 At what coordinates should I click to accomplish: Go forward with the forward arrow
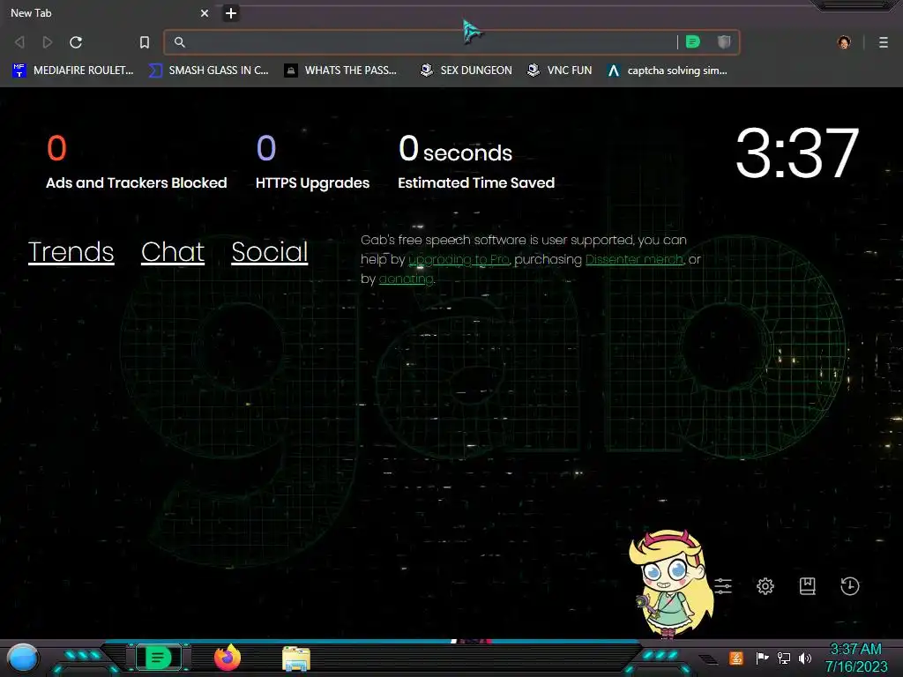(x=48, y=42)
